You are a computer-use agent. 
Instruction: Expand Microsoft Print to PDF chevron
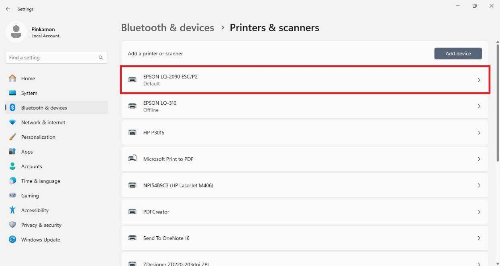479,159
